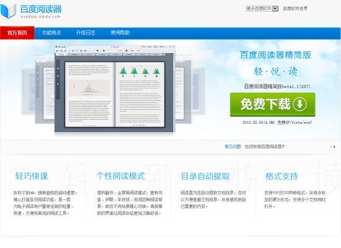Click the 轻·悦·读 slogan text
Viewport: 341px width, 248px height.
[275, 72]
